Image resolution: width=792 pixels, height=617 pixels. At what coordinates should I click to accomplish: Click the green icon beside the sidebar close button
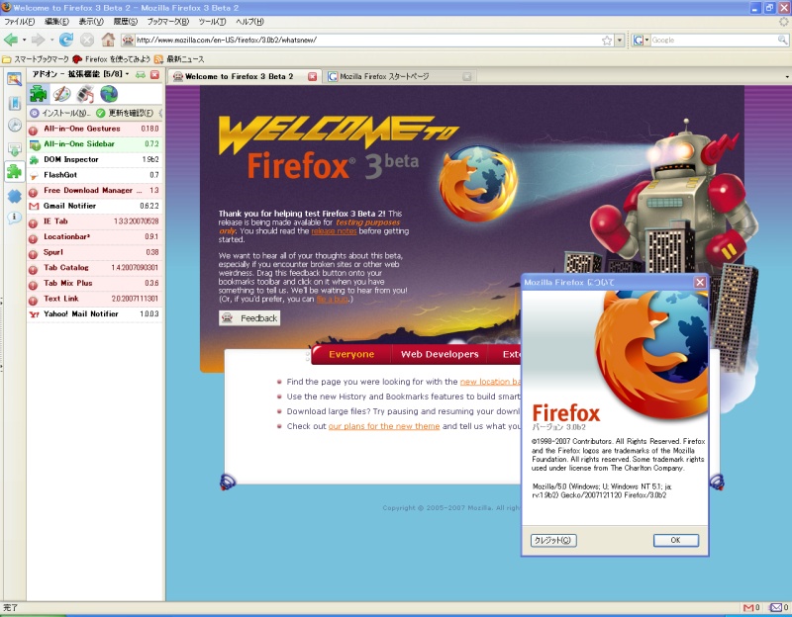click(141, 75)
